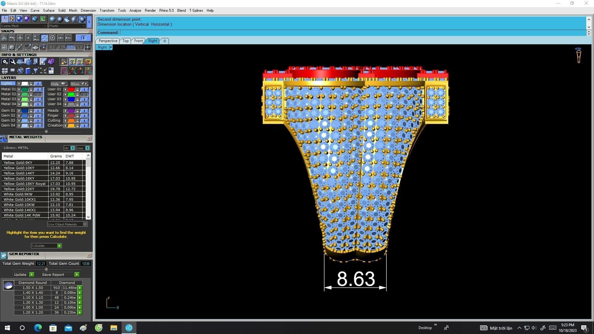Click the notepad with pencil icon
Screen dimensions: 594x334
click(x=43, y=62)
